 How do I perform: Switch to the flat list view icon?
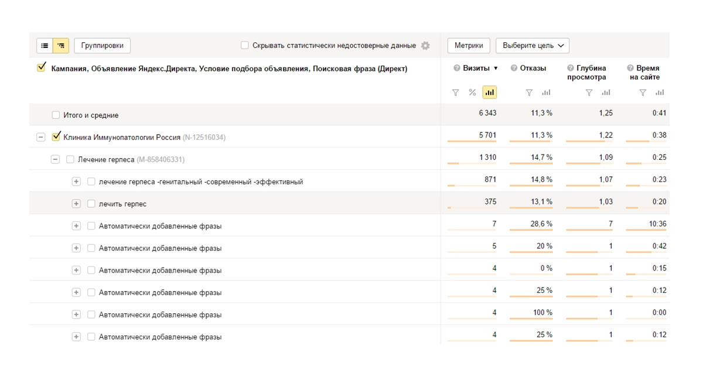(x=45, y=46)
